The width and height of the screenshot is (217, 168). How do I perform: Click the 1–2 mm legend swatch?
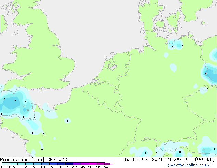(x=22, y=164)
